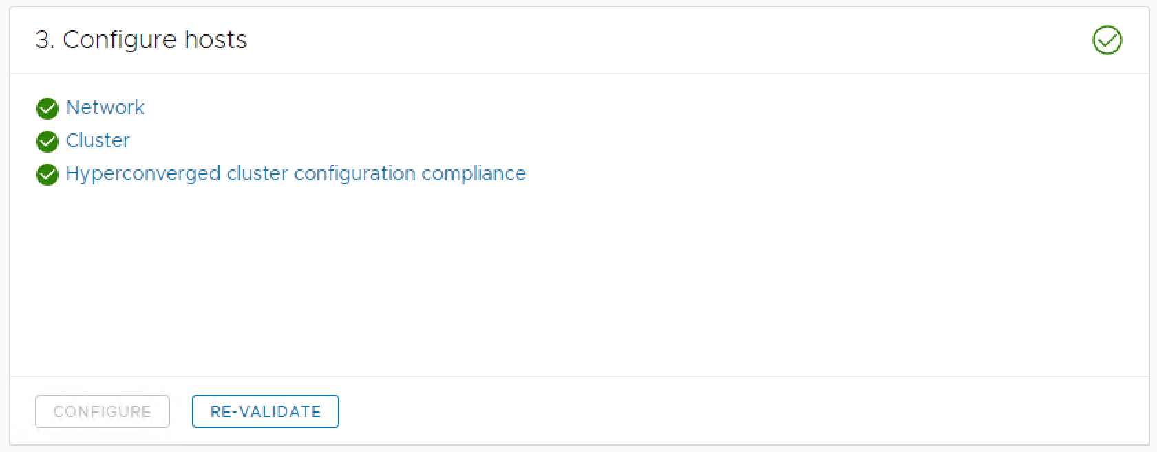Click the outlined success checkmark in header
This screenshot has height=452, width=1157.
tap(1107, 40)
